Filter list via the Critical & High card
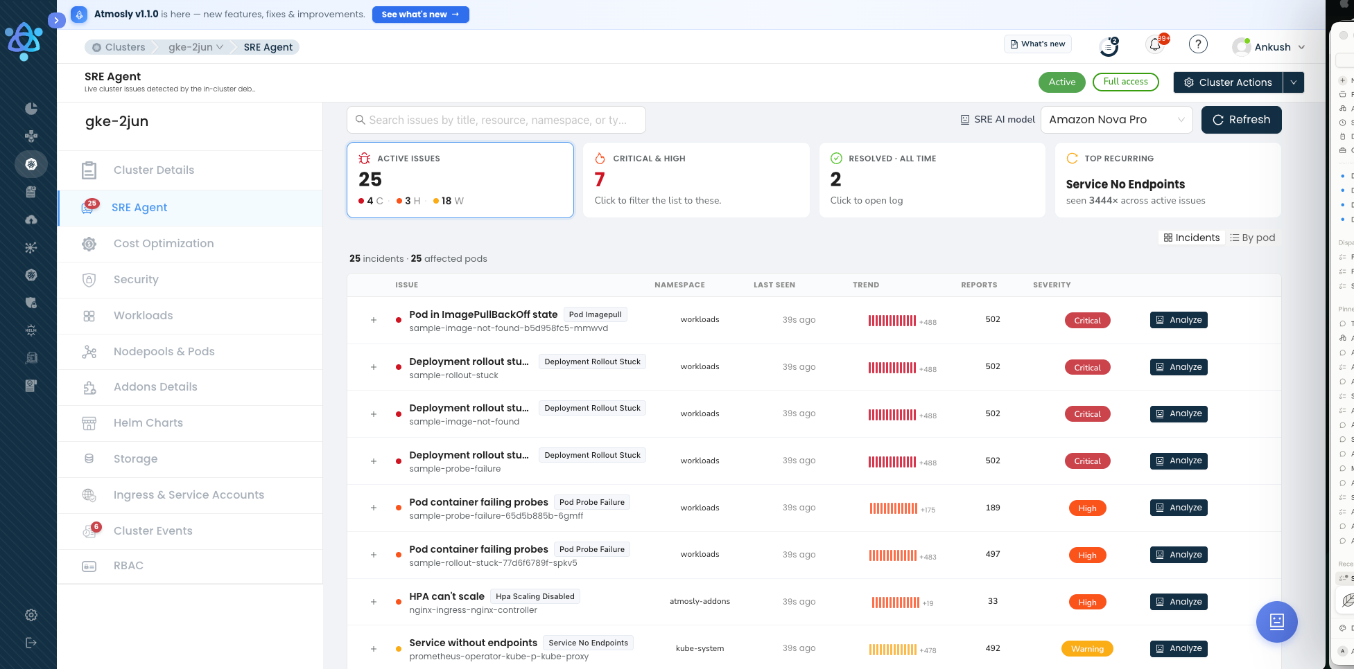This screenshot has height=669, width=1354. click(x=696, y=180)
